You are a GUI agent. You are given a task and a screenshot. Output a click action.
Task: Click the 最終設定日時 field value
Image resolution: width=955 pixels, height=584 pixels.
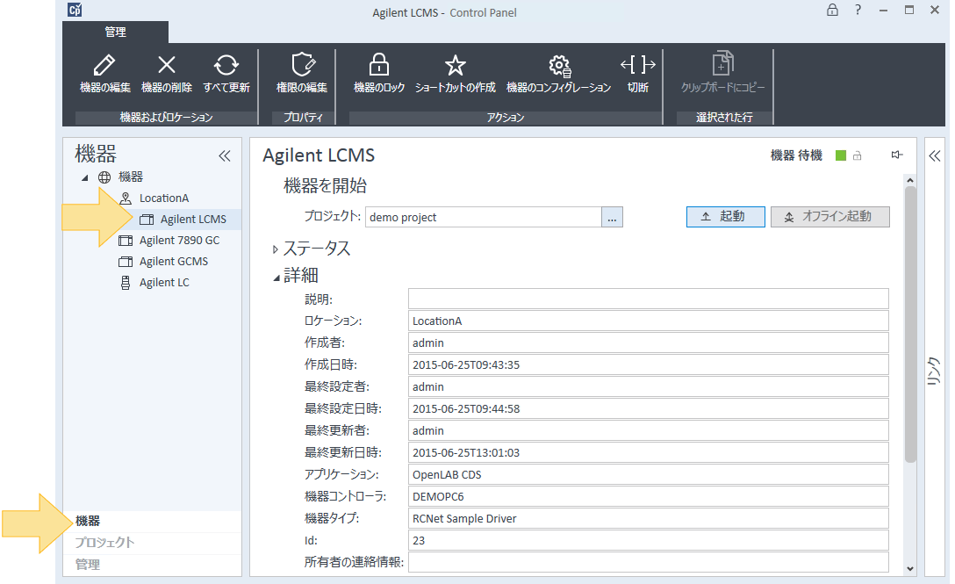tap(648, 409)
